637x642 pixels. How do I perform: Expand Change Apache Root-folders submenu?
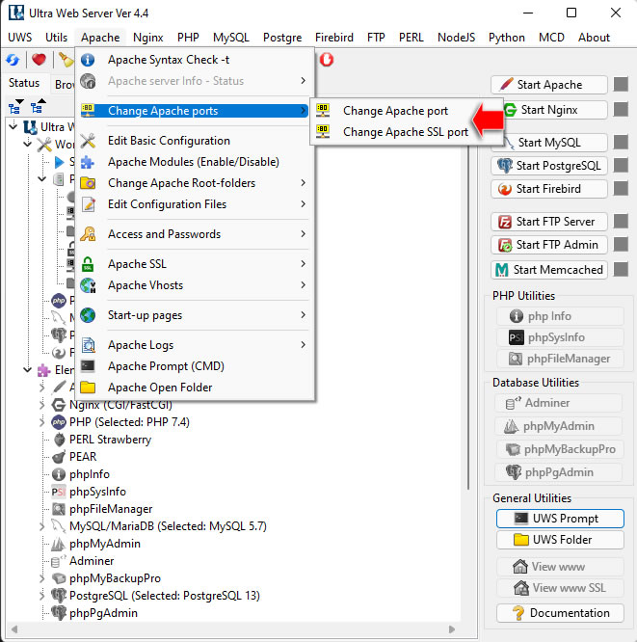coord(195,183)
